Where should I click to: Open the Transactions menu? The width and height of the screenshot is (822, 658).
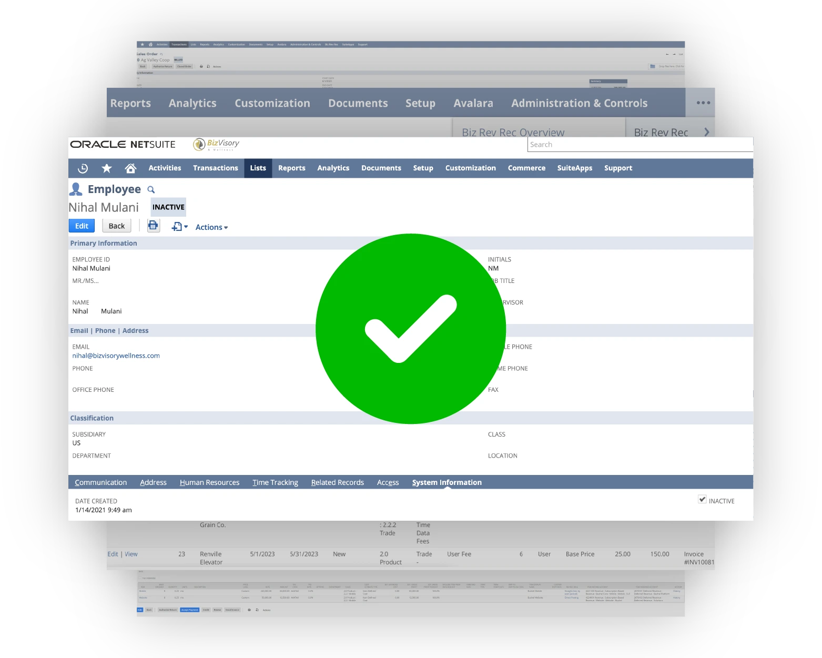215,168
